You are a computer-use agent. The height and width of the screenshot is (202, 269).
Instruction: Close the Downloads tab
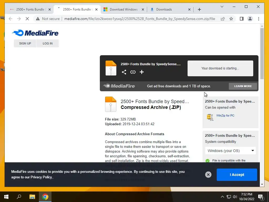(189, 9)
